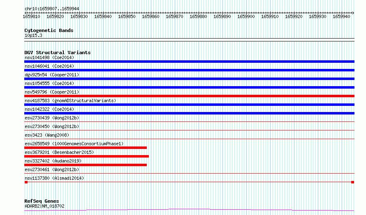Click left red end block of nsv1137380
The height and width of the screenshot is (215, 366).
coord(26,182)
